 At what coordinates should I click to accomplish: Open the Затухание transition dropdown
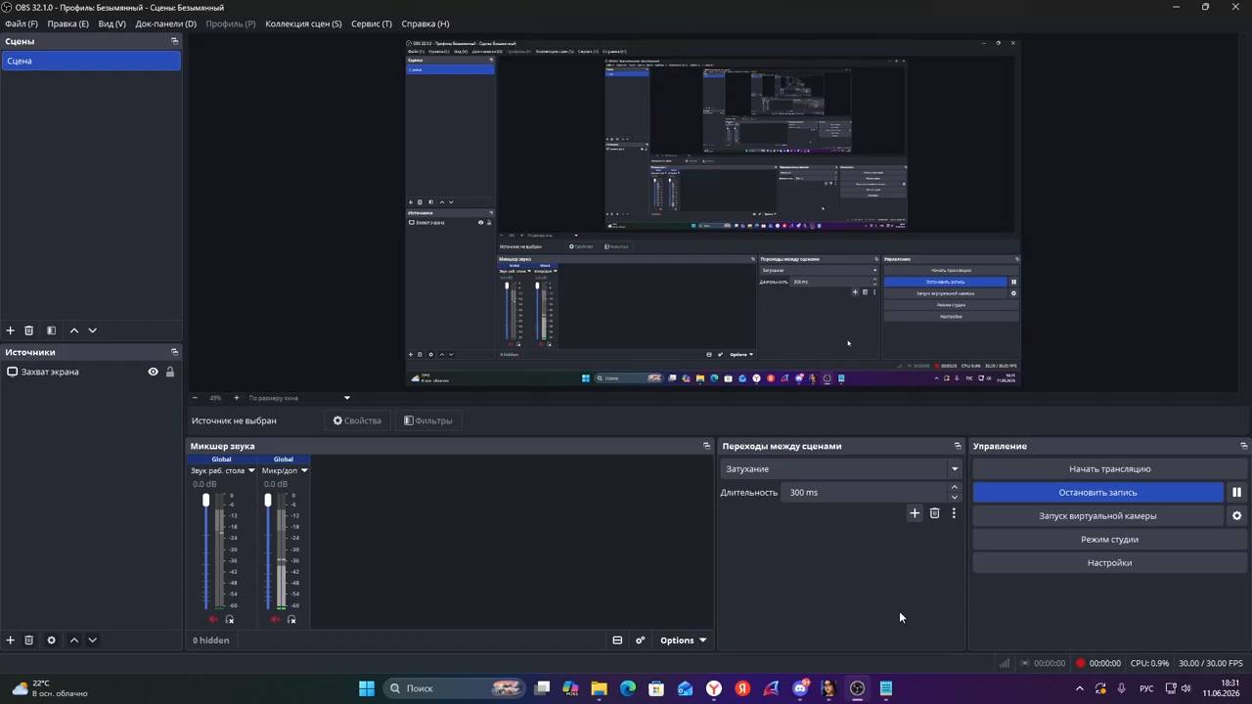tap(842, 469)
